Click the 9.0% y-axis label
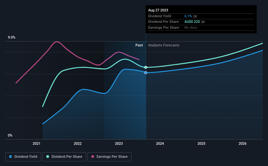268x166 pixels. tap(11, 38)
